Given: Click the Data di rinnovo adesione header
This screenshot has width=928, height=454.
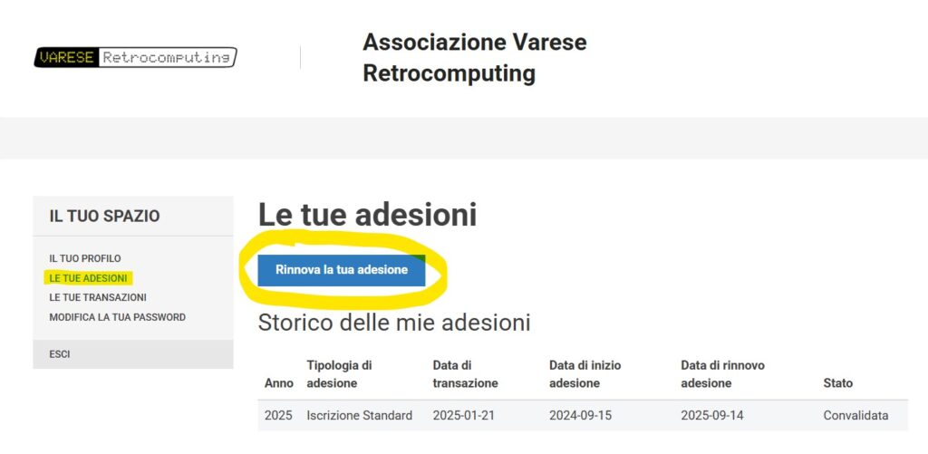Looking at the screenshot, I should pos(722,374).
